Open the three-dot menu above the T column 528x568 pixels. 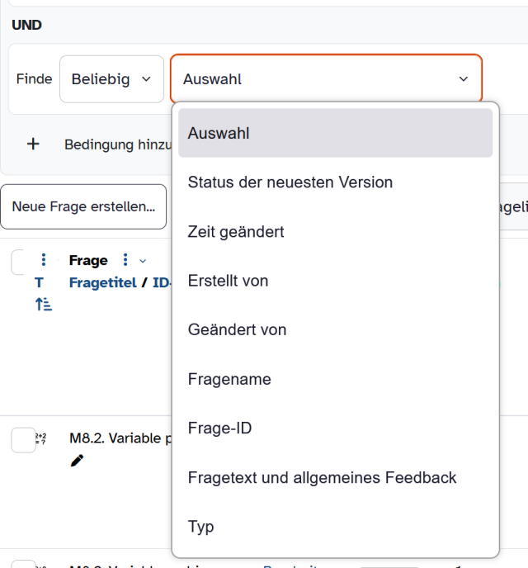pos(44,260)
